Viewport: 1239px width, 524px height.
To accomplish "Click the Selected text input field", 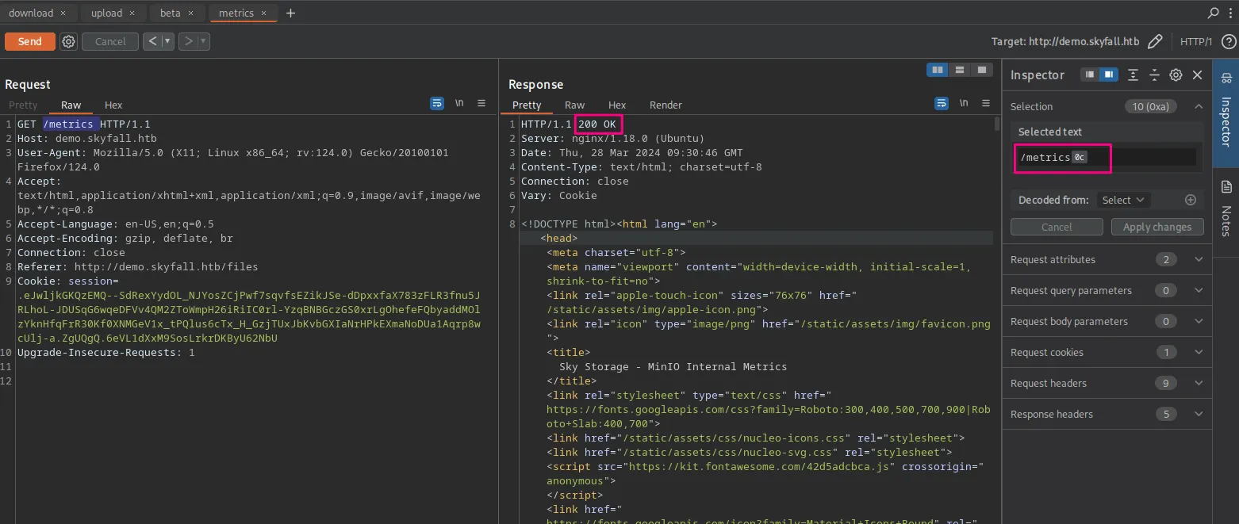I will 1107,157.
